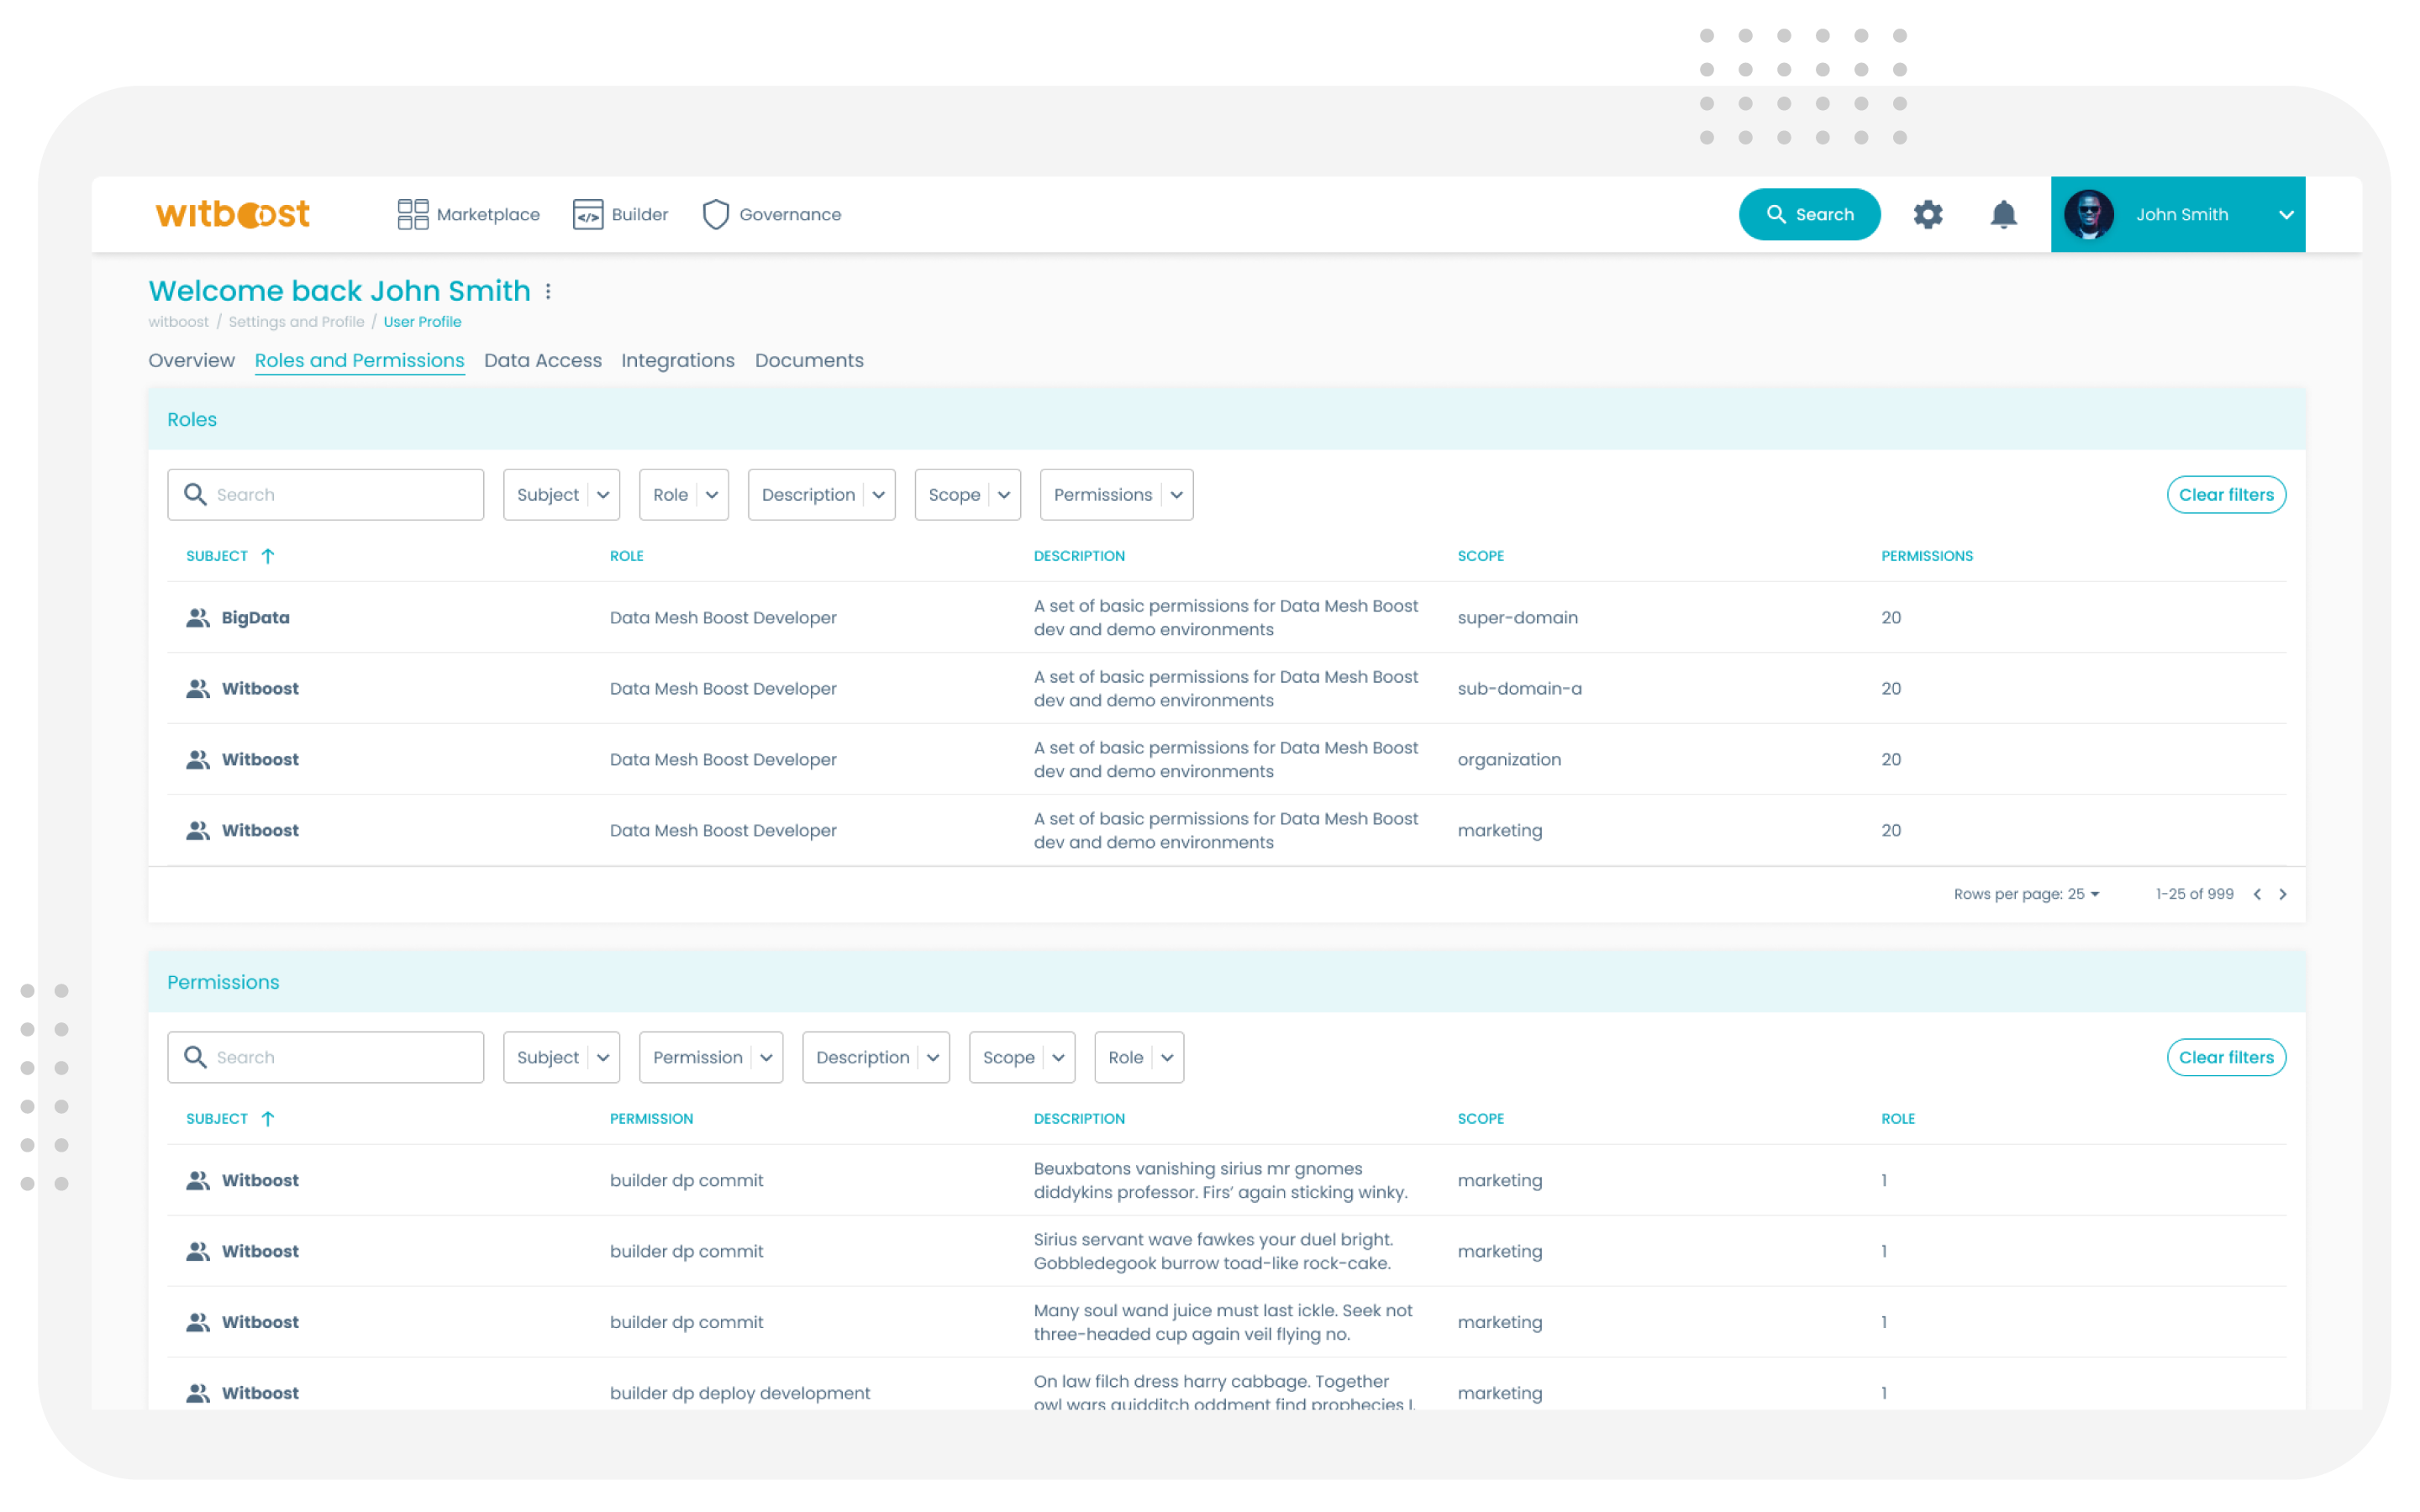Image resolution: width=2420 pixels, height=1512 pixels.
Task: Click group icon in the sub-domain-a row
Action: (x=198, y=689)
